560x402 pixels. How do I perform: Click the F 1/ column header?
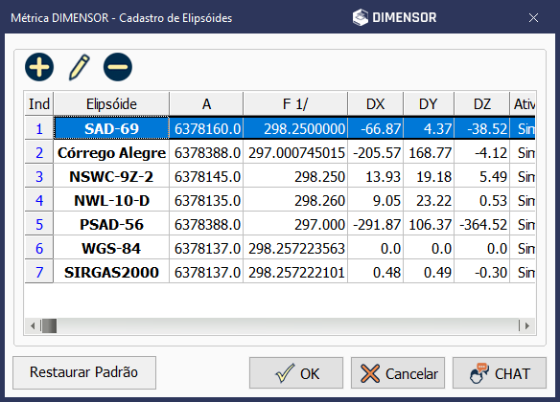[x=295, y=104]
